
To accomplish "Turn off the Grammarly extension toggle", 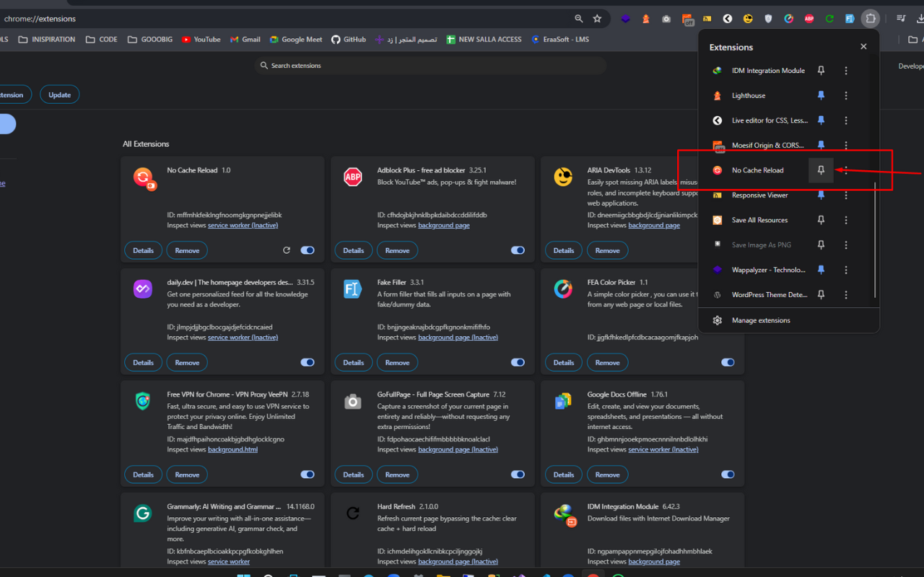I will coord(307,573).
